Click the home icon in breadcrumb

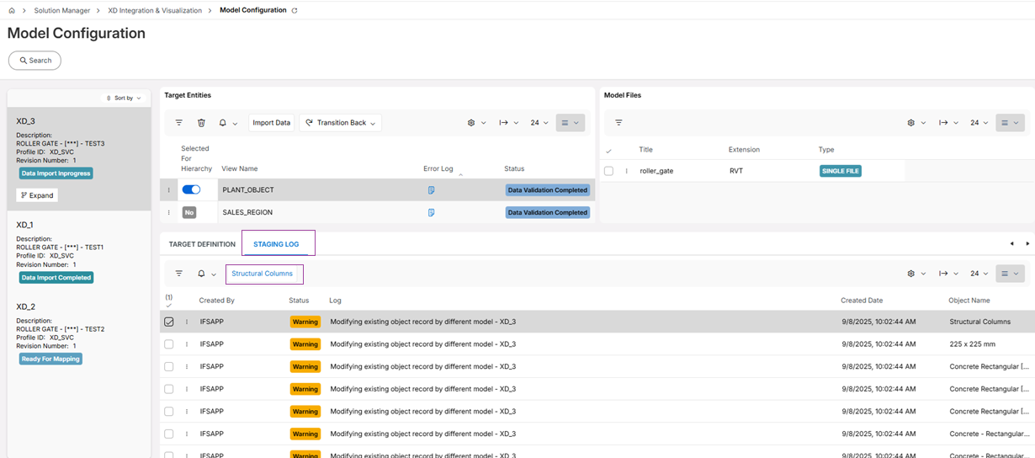[x=12, y=11]
